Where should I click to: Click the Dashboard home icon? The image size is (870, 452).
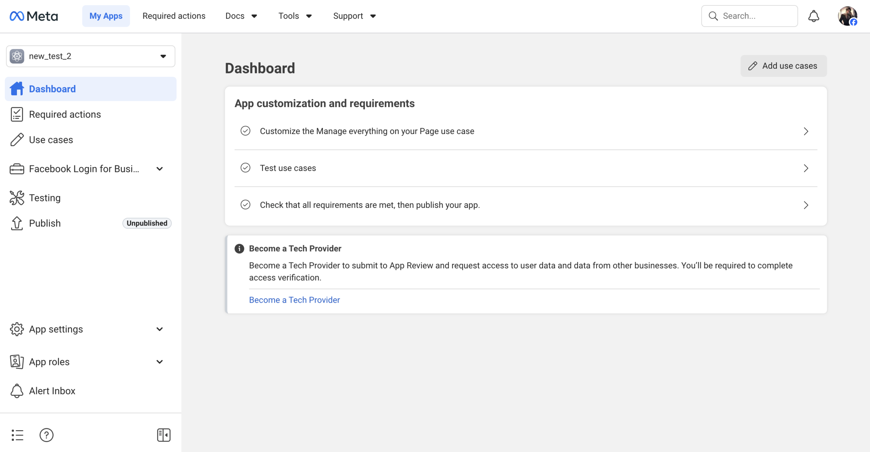[x=17, y=89]
